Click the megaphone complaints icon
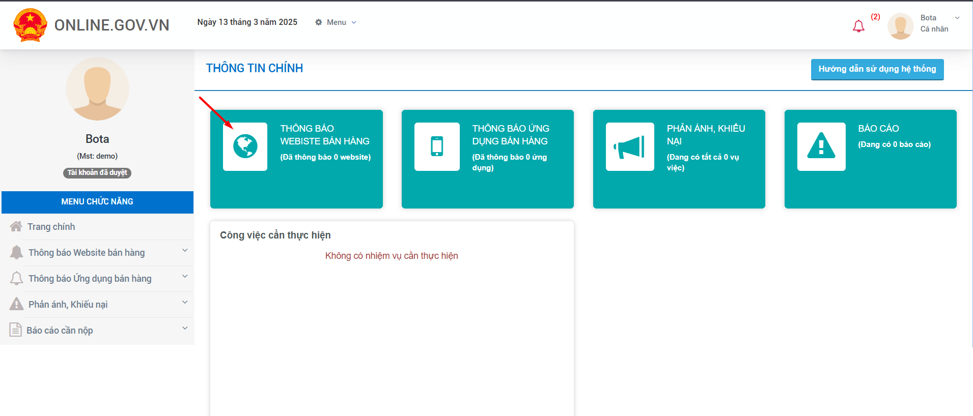This screenshot has height=416, width=973. coord(629,146)
